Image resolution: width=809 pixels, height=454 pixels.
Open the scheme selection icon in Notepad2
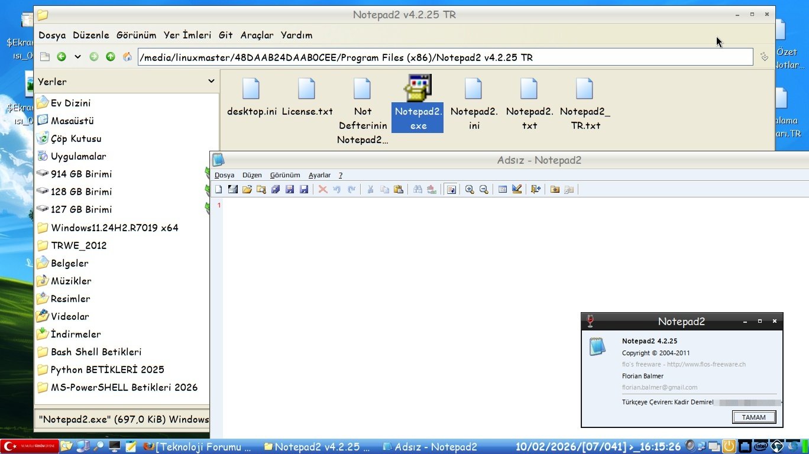coord(503,189)
